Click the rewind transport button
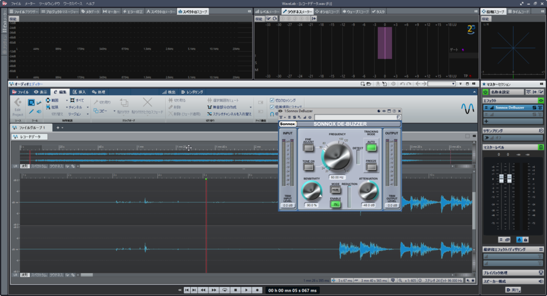The height and width of the screenshot is (296, 547). pos(204,290)
